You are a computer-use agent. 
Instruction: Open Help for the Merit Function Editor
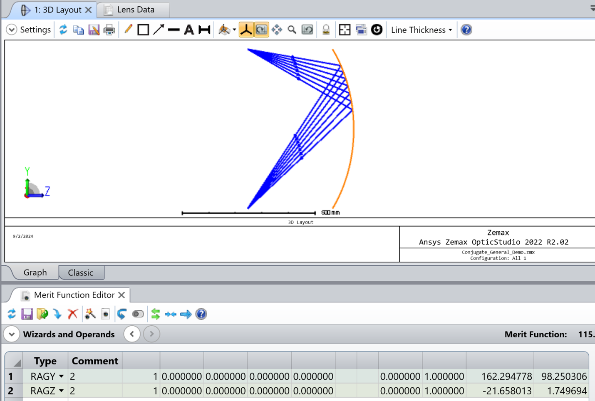click(201, 314)
